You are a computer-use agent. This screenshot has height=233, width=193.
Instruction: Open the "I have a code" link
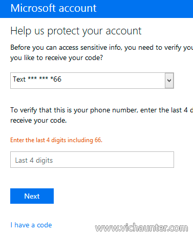click(31, 225)
